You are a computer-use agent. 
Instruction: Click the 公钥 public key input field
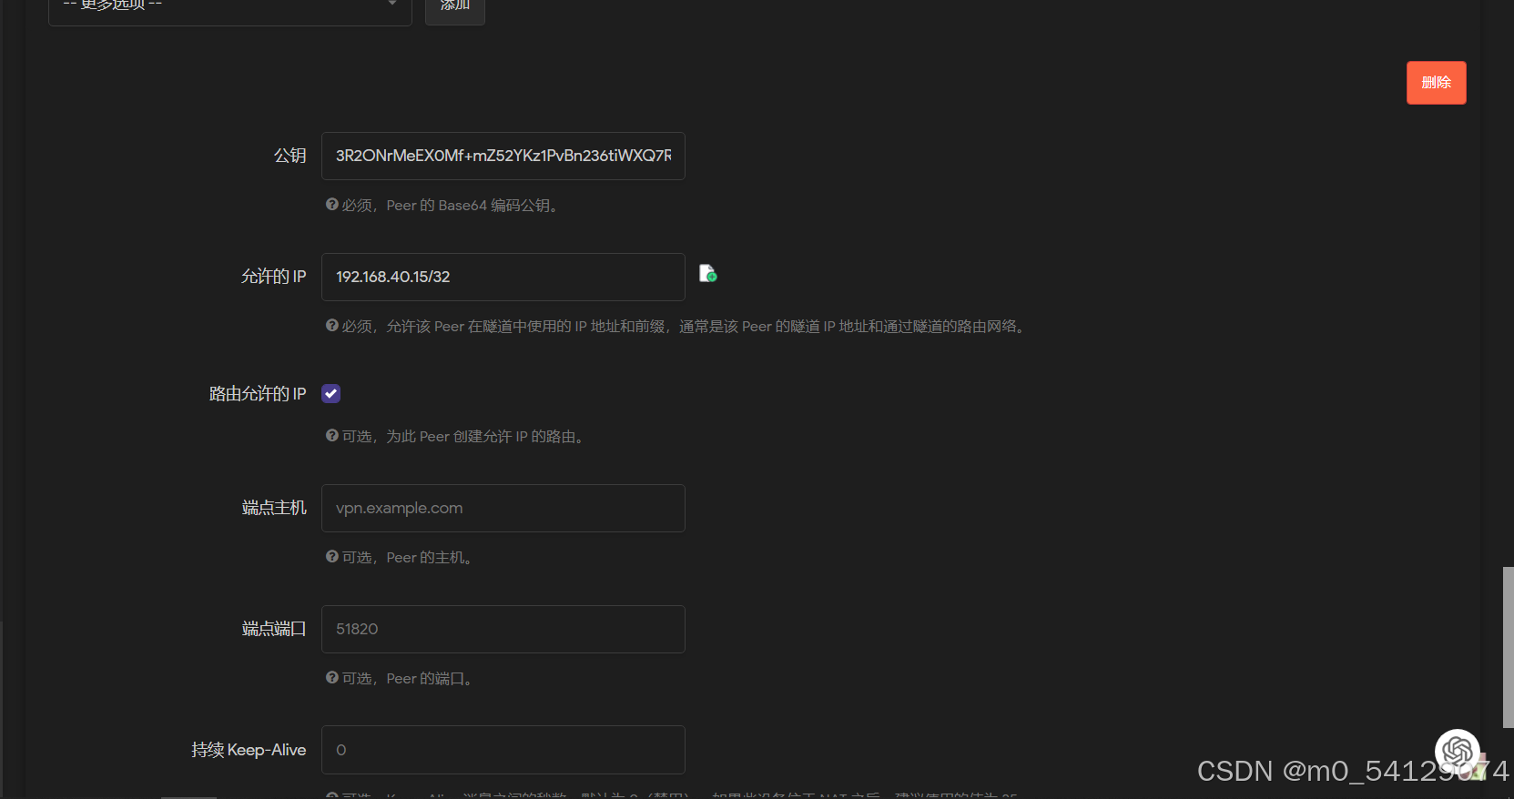click(503, 156)
